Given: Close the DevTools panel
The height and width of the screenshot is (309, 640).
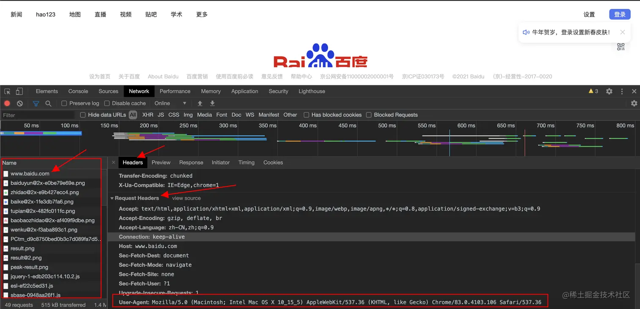Looking at the screenshot, I should coord(634,91).
